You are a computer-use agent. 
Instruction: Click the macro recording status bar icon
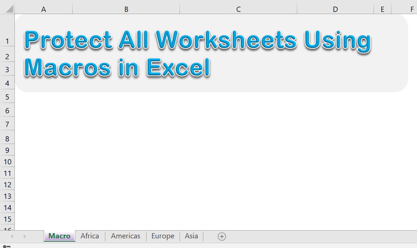(x=6, y=247)
